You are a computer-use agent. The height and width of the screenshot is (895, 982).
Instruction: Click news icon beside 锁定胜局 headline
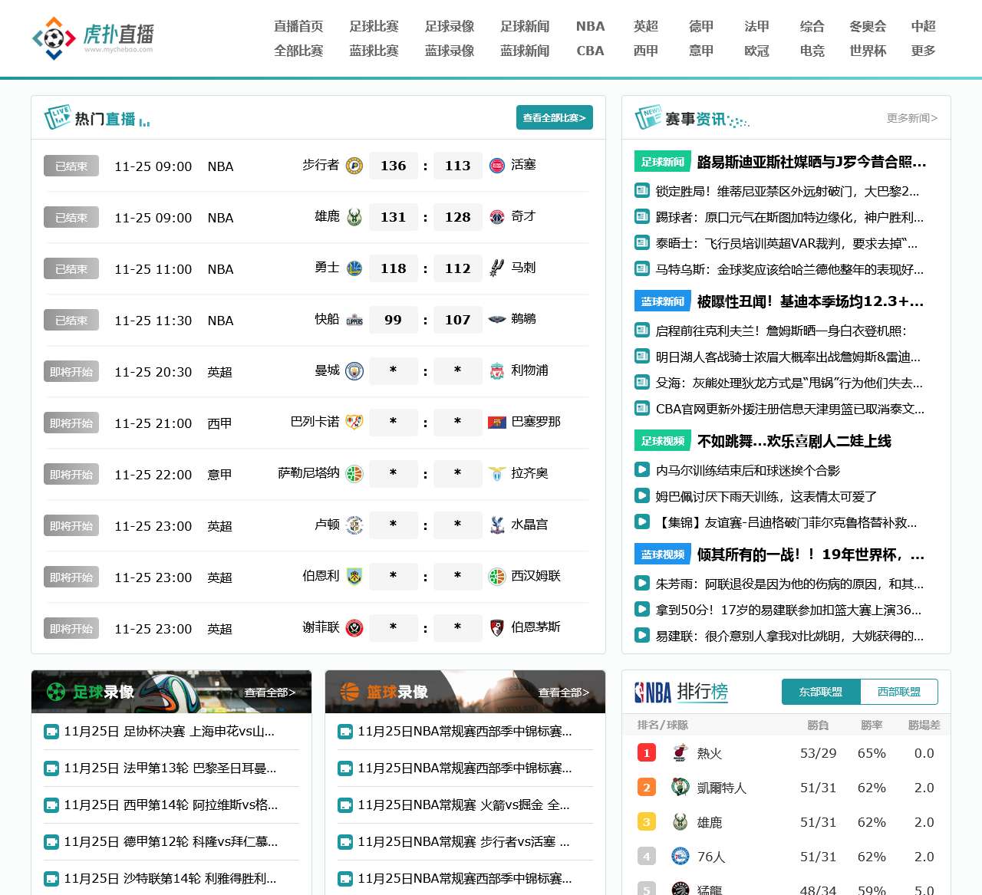[642, 191]
